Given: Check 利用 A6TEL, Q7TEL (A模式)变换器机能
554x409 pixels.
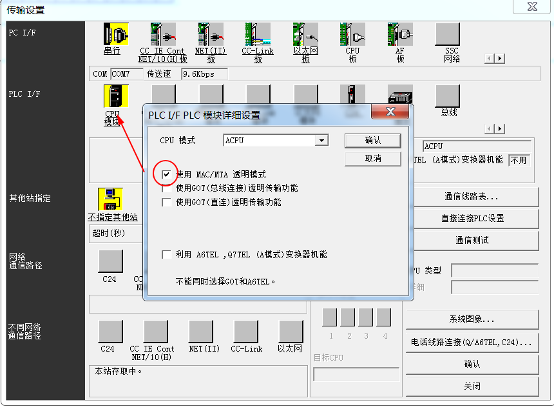Looking at the screenshot, I should point(166,254).
